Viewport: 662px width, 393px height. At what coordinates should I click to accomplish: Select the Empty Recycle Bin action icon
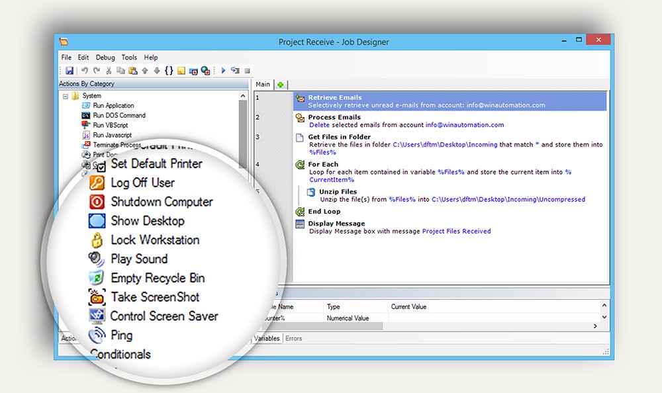click(x=95, y=278)
